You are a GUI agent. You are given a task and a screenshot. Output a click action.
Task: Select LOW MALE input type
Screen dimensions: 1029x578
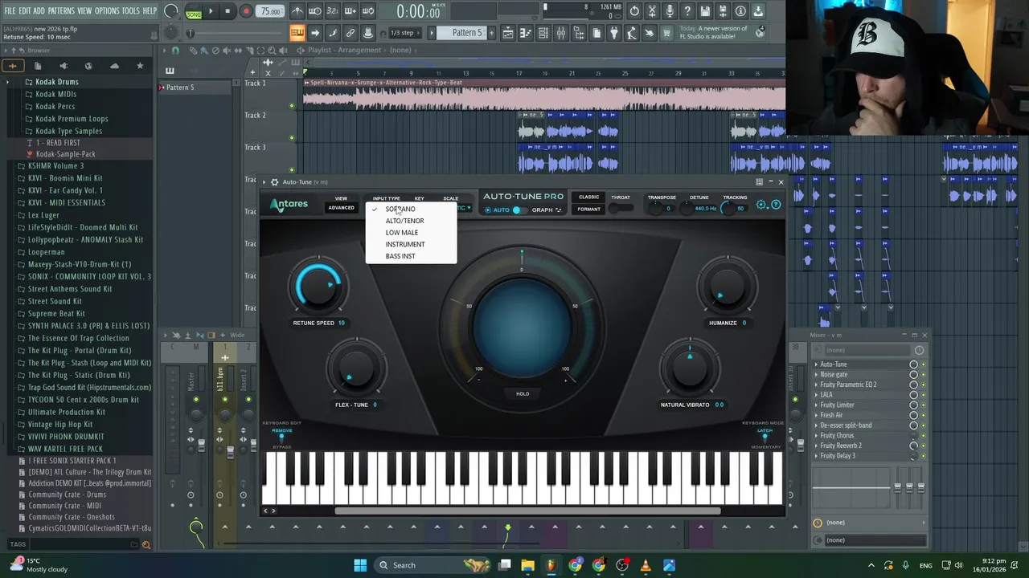tap(402, 233)
